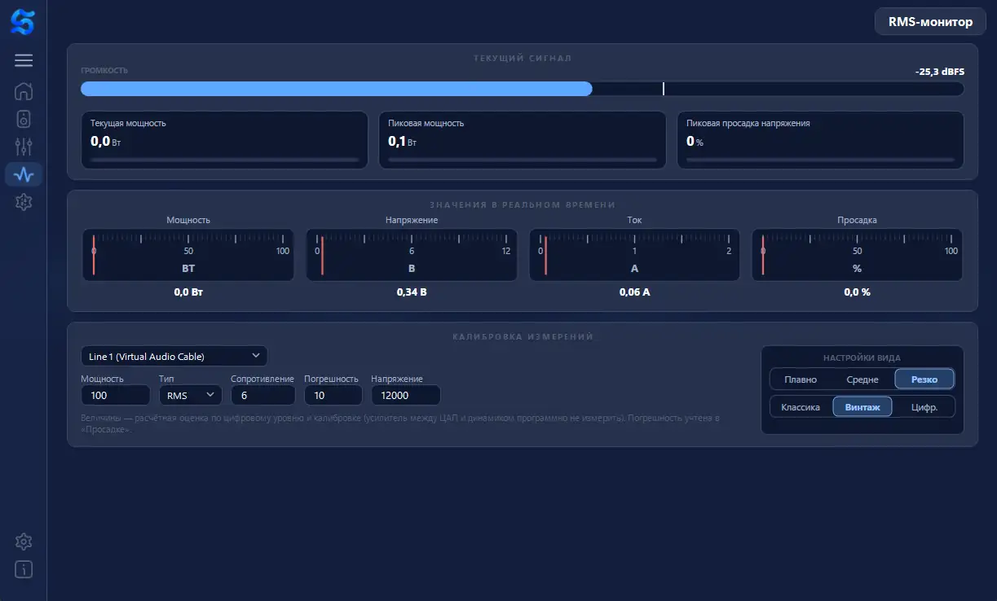This screenshot has height=601, width=997.
Task: Click the 0,34 В voltage reading
Action: pyautogui.click(x=412, y=292)
